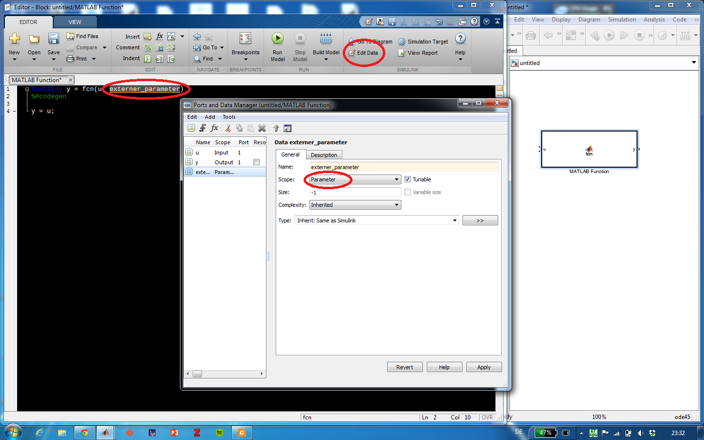Click the MATLAB Function block in the Simulink canvas
Screen dimensions: 704x440
[x=589, y=149]
